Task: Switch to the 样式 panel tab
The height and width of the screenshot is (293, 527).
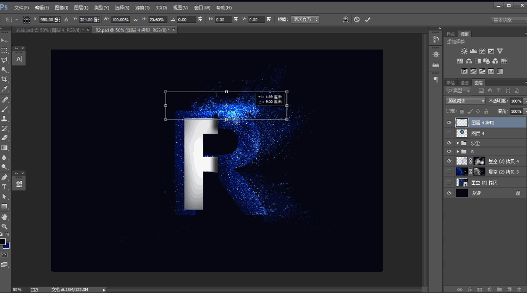Action: 451,34
